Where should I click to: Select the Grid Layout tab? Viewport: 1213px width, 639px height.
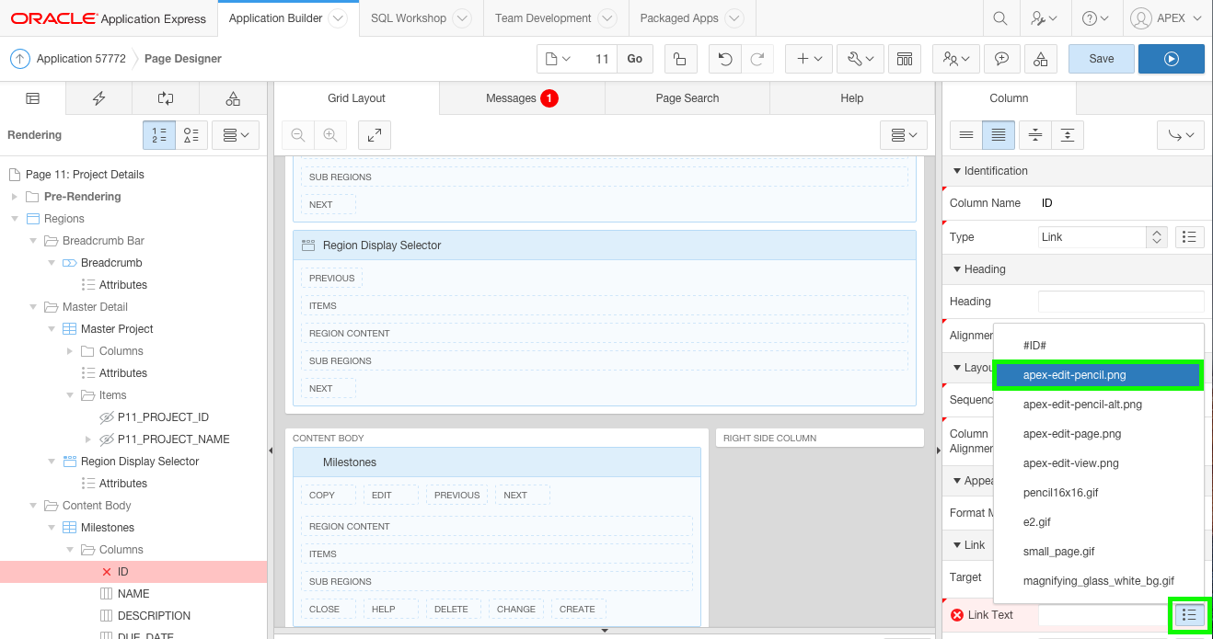pyautogui.click(x=357, y=98)
